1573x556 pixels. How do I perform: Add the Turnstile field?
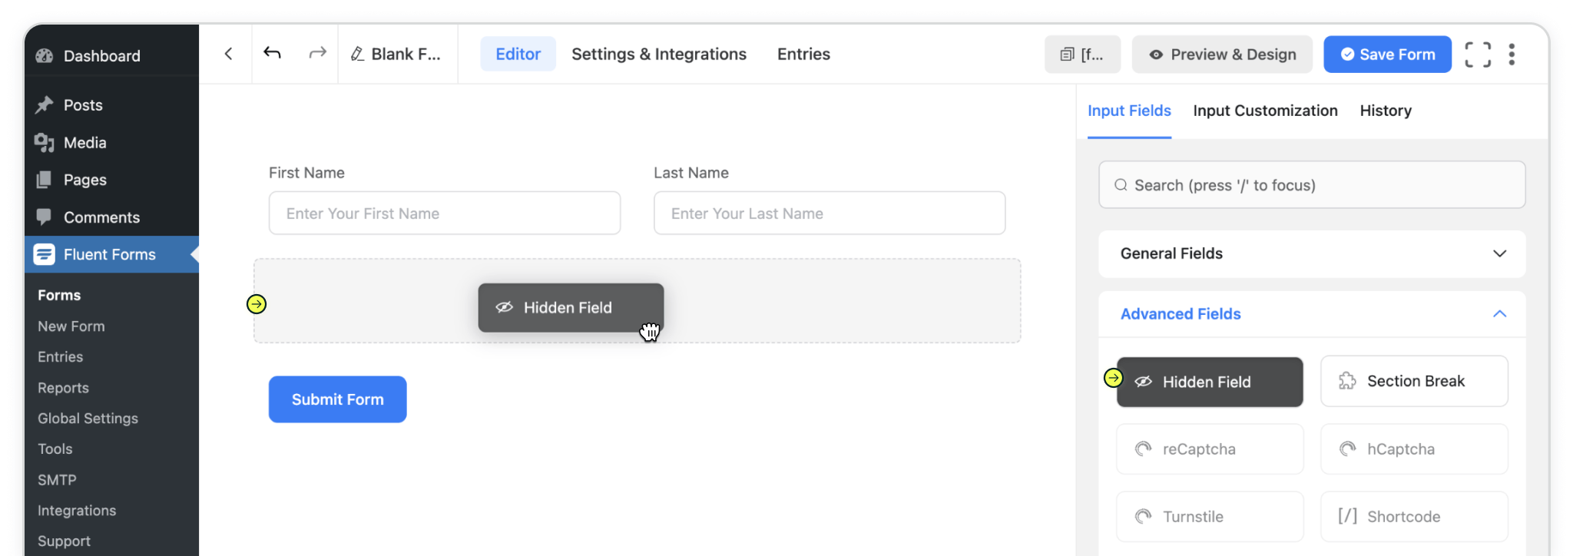click(x=1210, y=517)
